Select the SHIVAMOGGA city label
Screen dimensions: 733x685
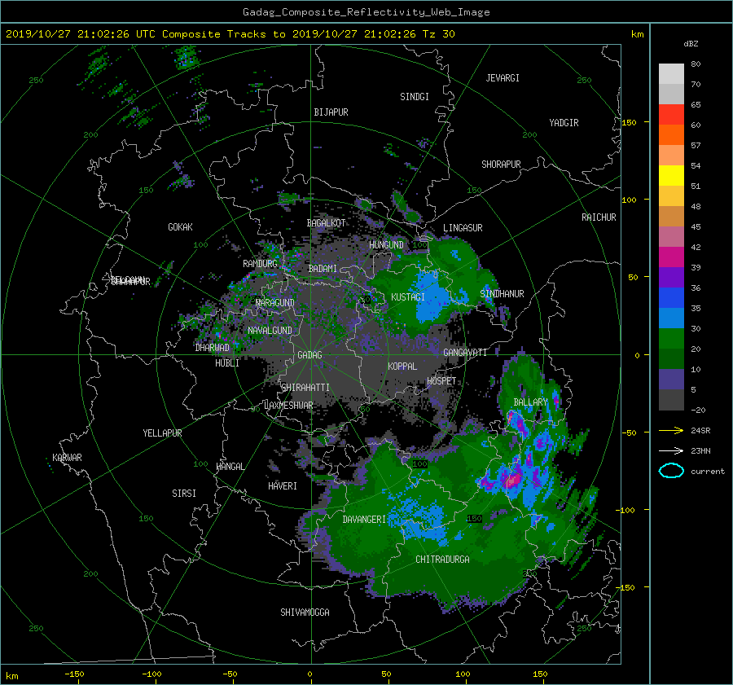point(305,613)
